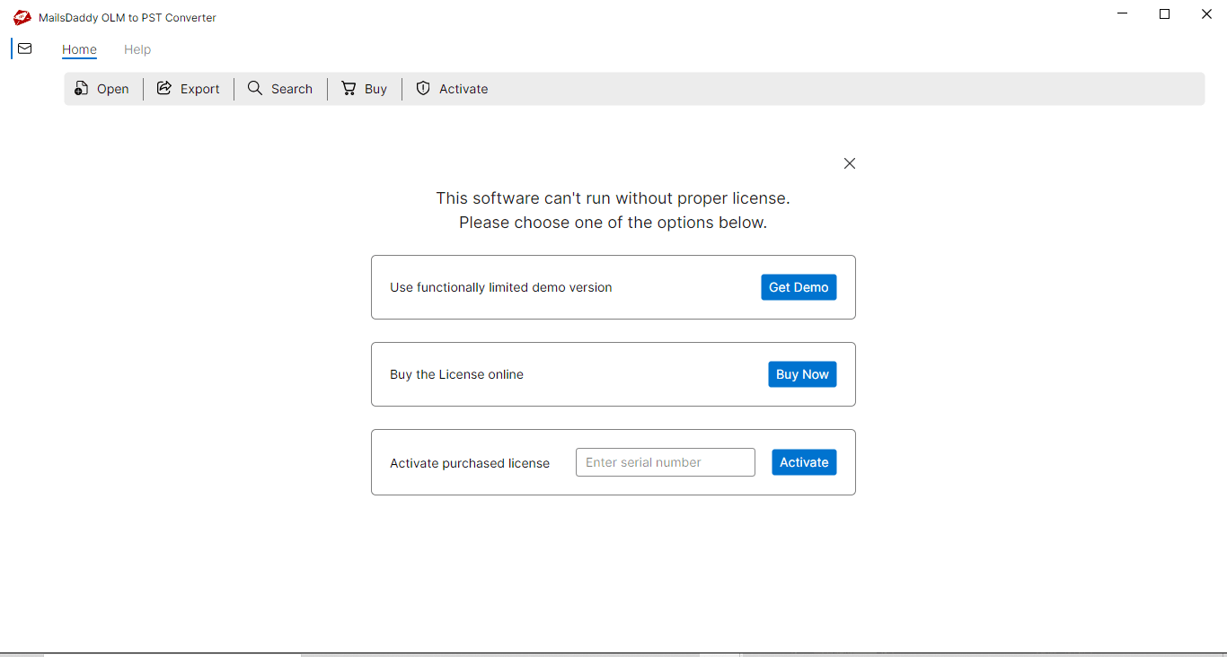Click the blue Activate license button

click(804, 462)
